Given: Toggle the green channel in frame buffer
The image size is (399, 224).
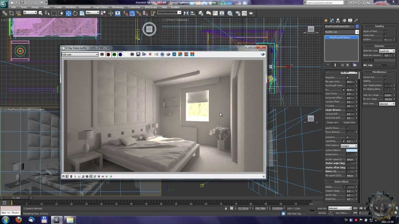Looking at the screenshot, I should click(114, 54).
